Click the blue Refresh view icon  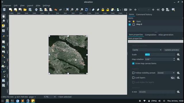point(87,9)
